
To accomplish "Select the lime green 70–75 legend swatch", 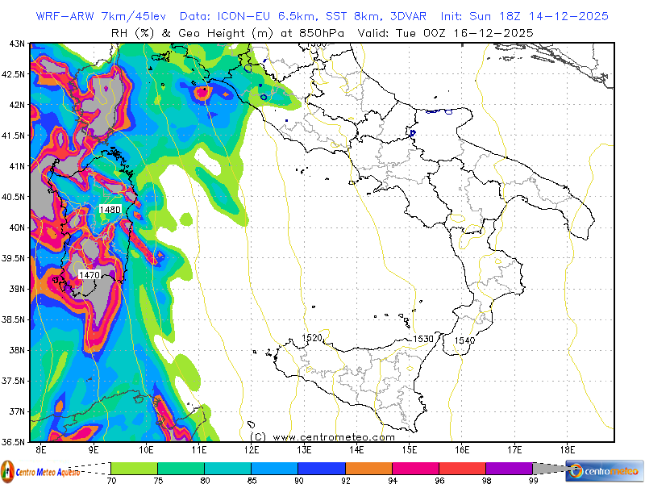I will [134, 468].
